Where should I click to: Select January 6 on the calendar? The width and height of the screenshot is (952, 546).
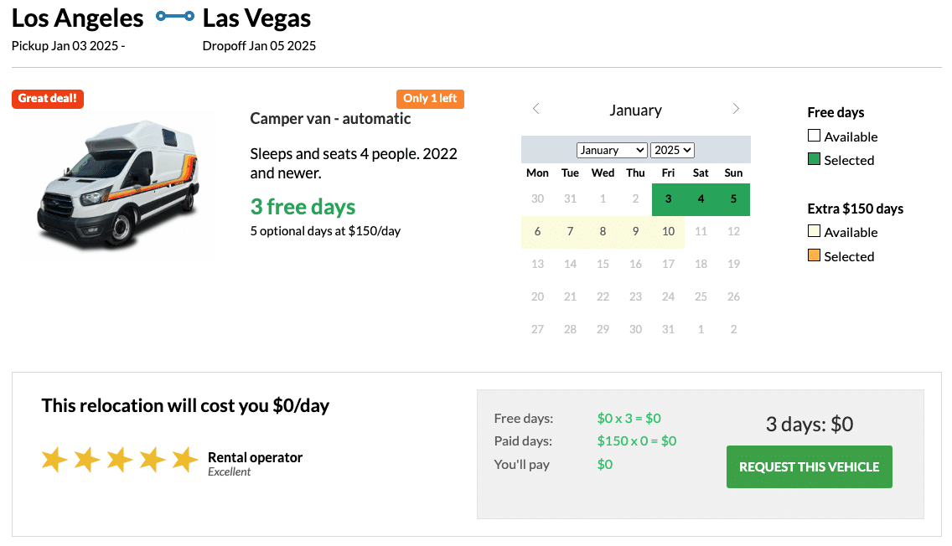click(x=537, y=232)
